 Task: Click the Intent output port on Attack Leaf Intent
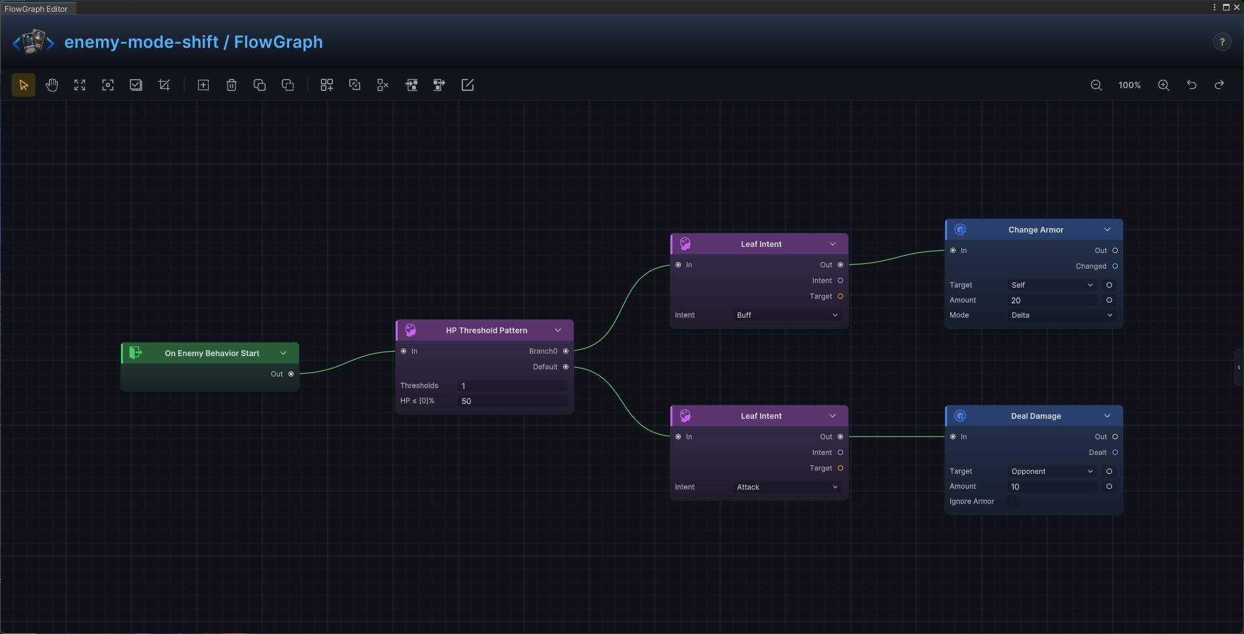pyautogui.click(x=840, y=452)
